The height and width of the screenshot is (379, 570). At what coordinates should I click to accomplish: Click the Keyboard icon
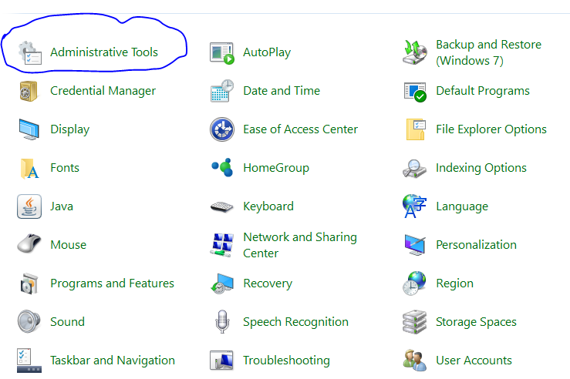[221, 207]
